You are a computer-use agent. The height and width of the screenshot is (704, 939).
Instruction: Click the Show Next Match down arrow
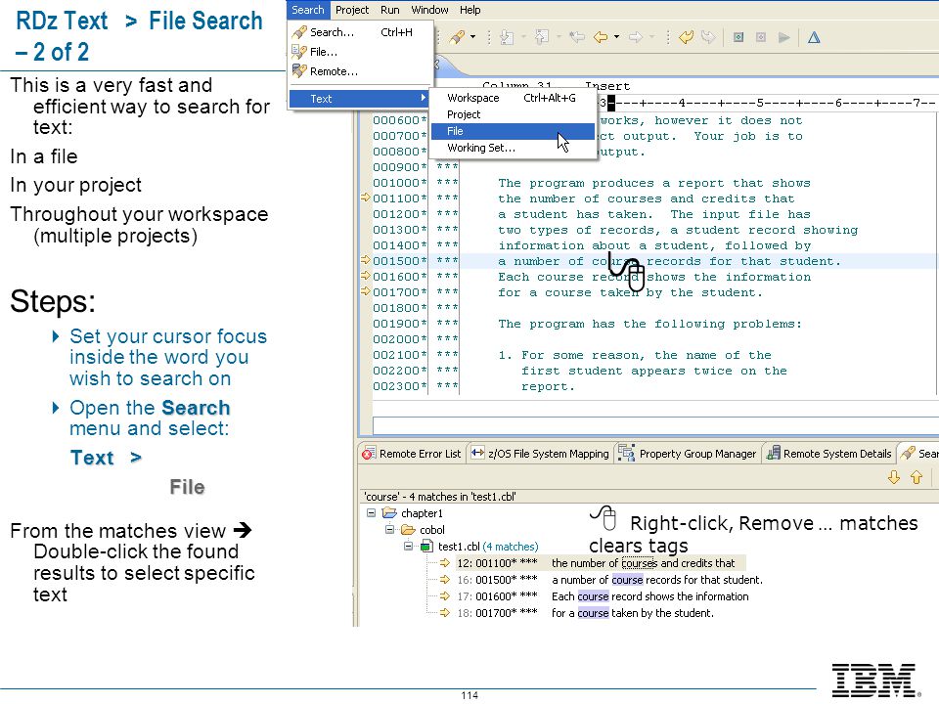coord(894,477)
